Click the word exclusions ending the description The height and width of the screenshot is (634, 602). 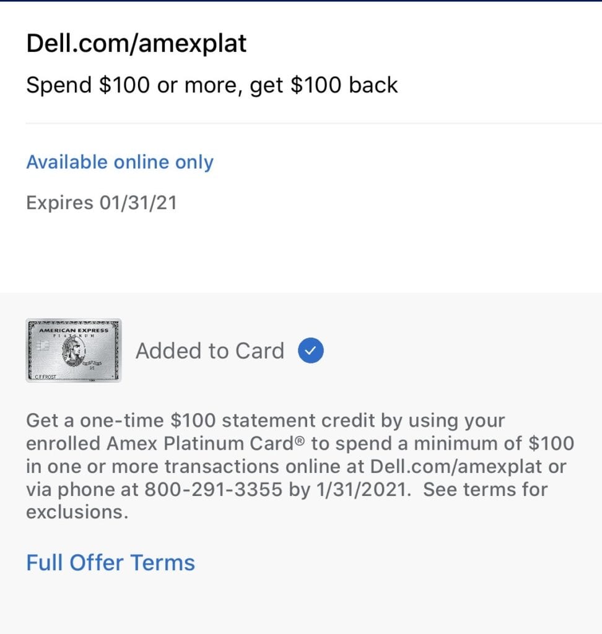77,512
